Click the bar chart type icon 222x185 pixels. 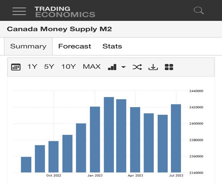tap(112, 67)
